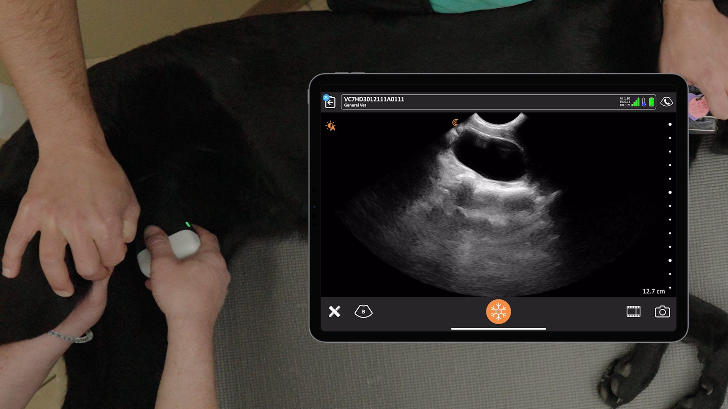Click the top large depth scale dot

670,124
